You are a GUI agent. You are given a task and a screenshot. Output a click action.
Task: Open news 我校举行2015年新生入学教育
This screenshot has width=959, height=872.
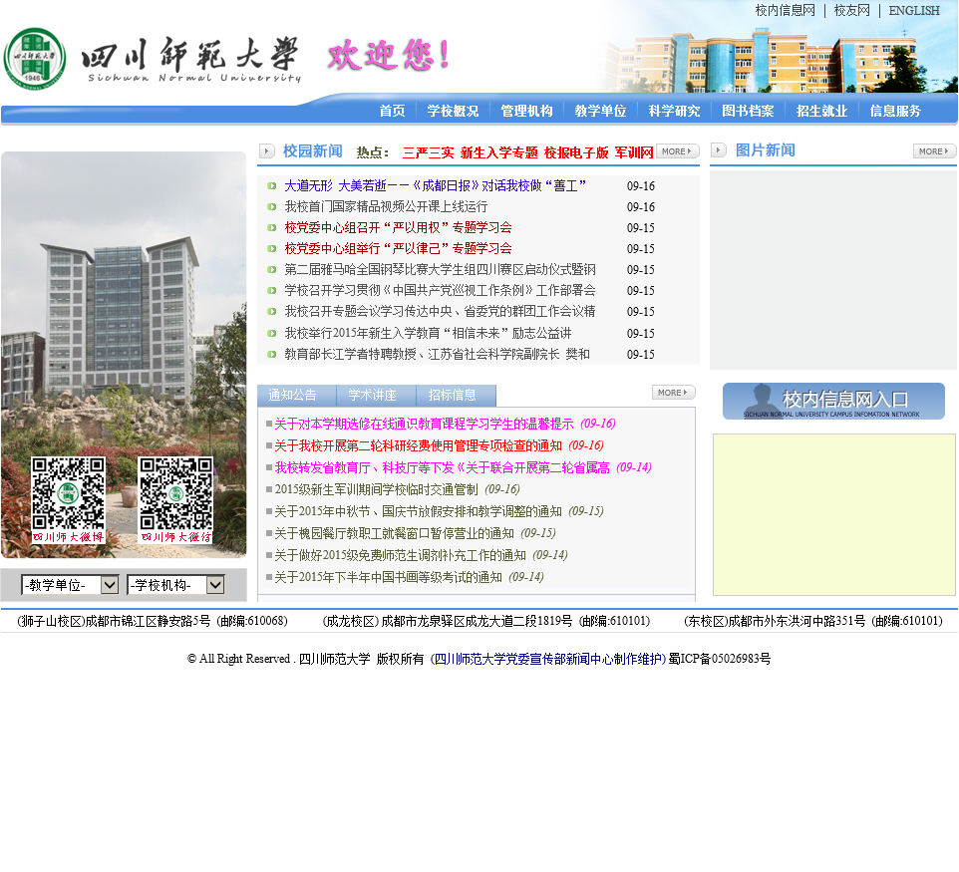(428, 333)
